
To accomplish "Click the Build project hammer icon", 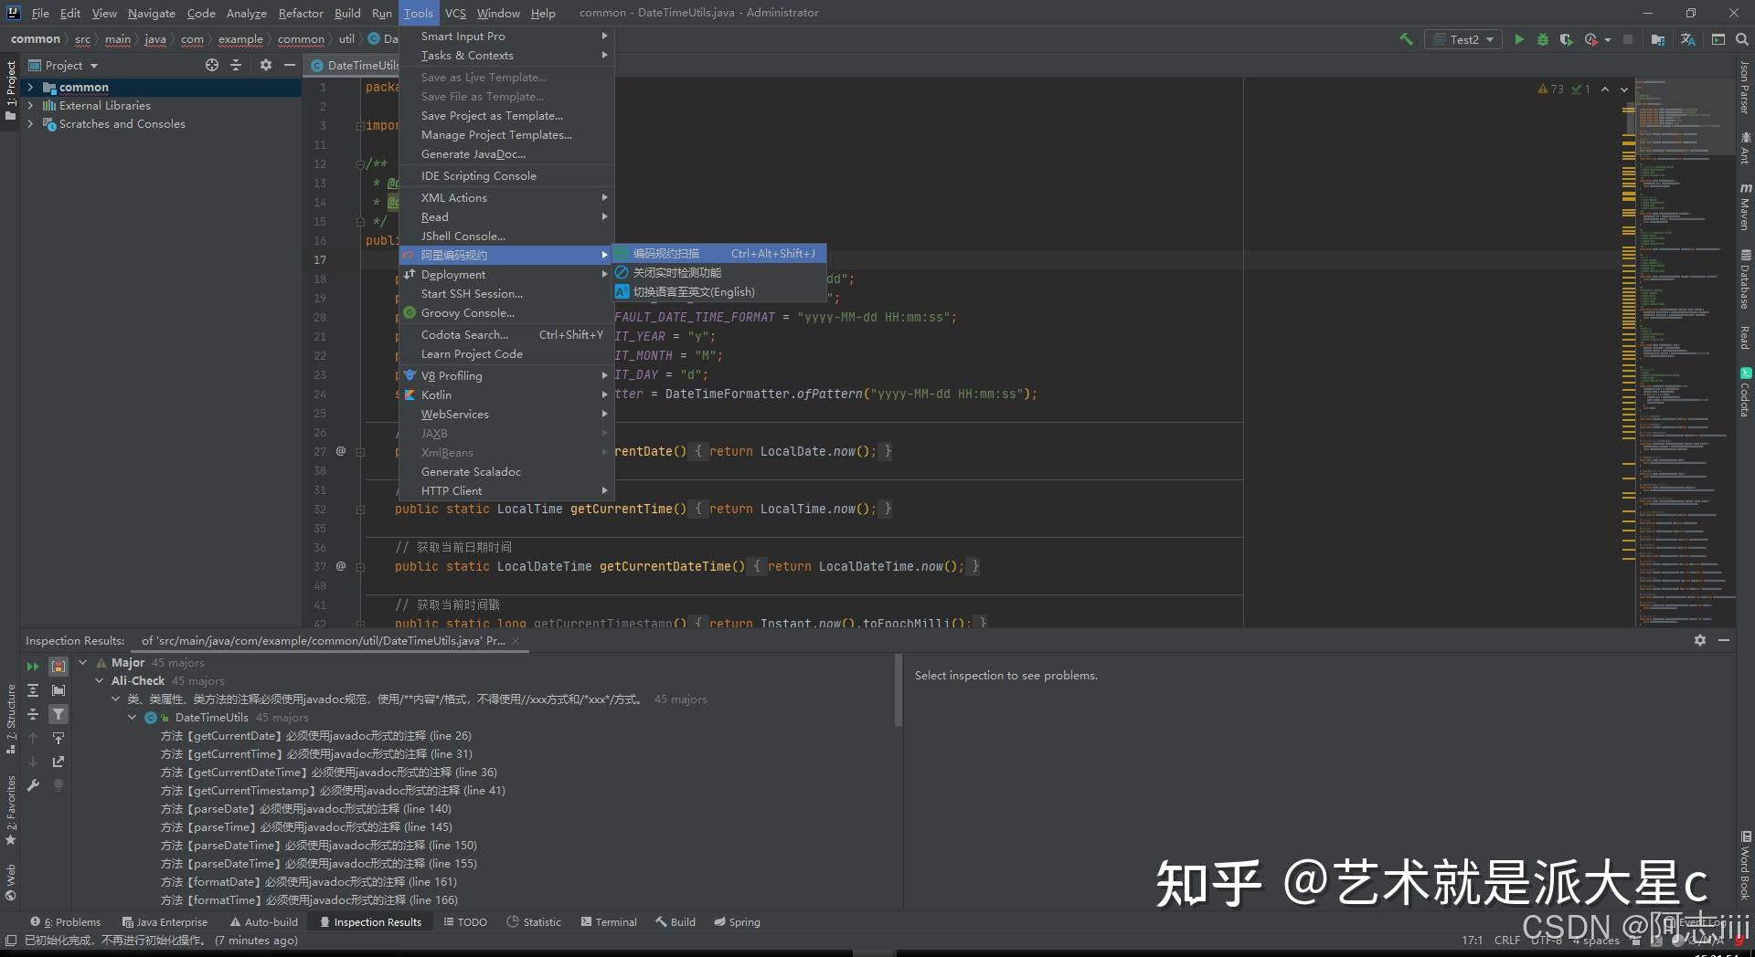I will (1406, 39).
